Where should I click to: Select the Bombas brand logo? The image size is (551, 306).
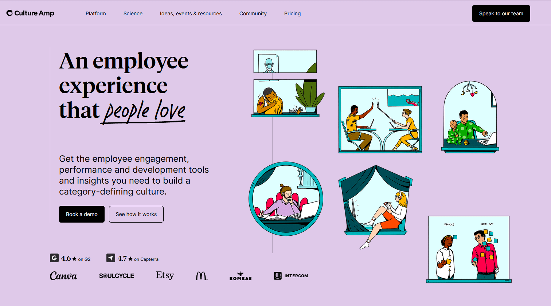[x=240, y=276]
